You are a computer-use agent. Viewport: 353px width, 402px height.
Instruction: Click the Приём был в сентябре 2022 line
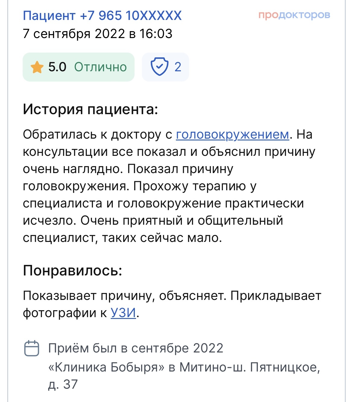pos(136,348)
